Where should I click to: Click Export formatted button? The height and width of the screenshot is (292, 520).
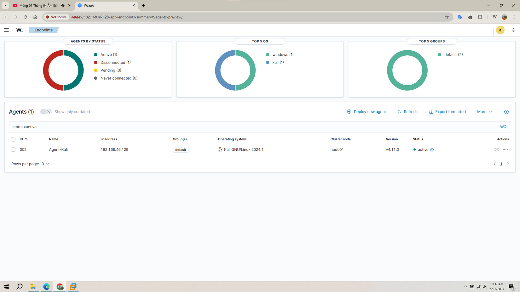click(447, 112)
